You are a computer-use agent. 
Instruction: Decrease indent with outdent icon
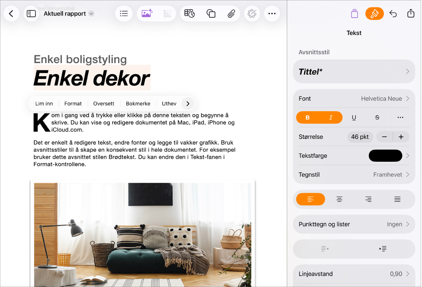[325, 249]
